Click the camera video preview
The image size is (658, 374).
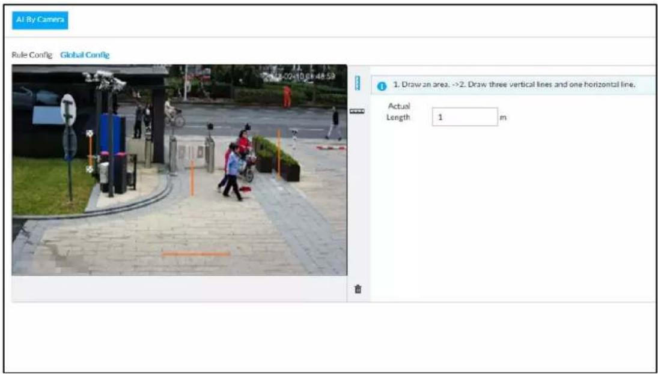[x=180, y=170]
